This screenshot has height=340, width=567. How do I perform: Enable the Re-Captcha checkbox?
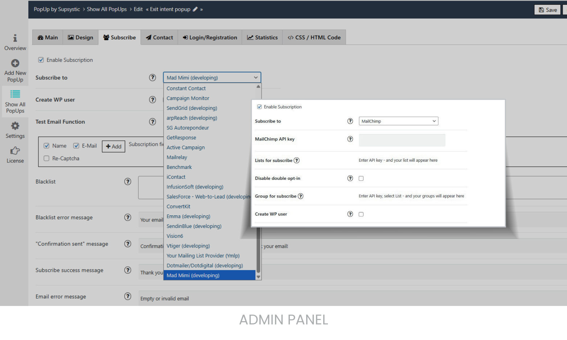coord(46,158)
